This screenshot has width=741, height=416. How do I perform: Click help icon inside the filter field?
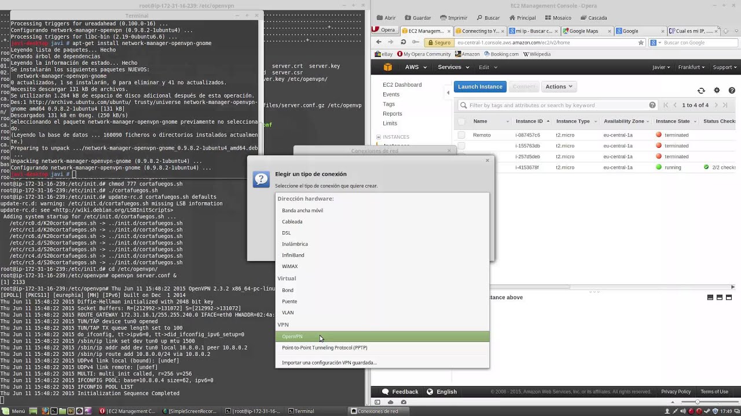[652, 105]
